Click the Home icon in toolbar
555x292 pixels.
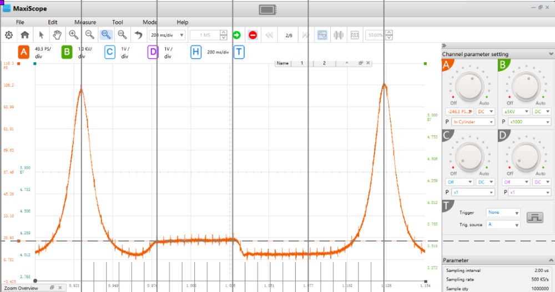tap(25, 35)
